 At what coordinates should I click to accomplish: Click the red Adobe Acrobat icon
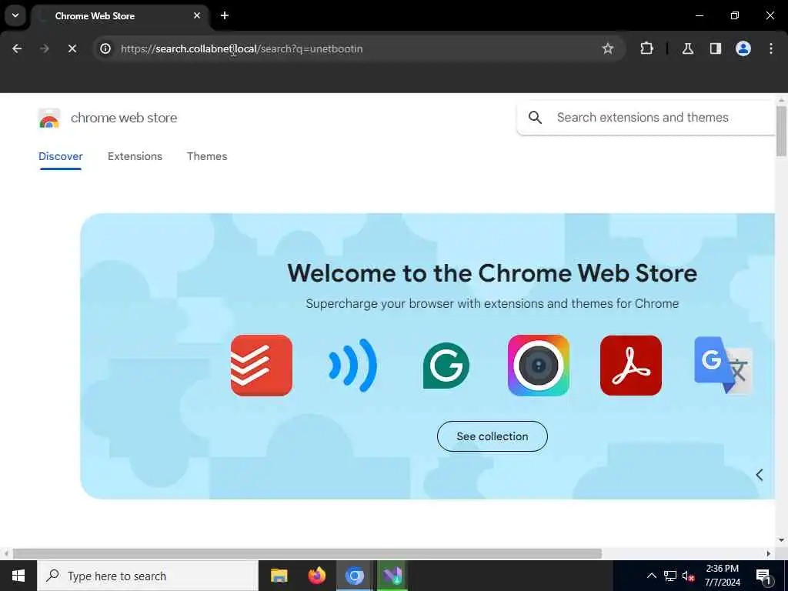(631, 366)
